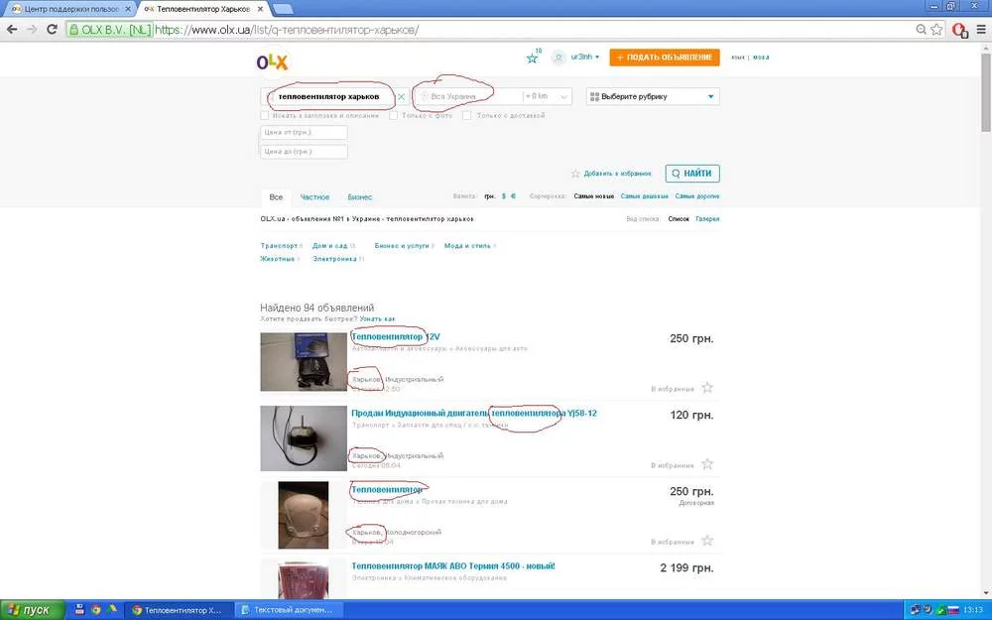992x620 pixels.
Task: Open Дом и сад category link
Action: [x=330, y=245]
